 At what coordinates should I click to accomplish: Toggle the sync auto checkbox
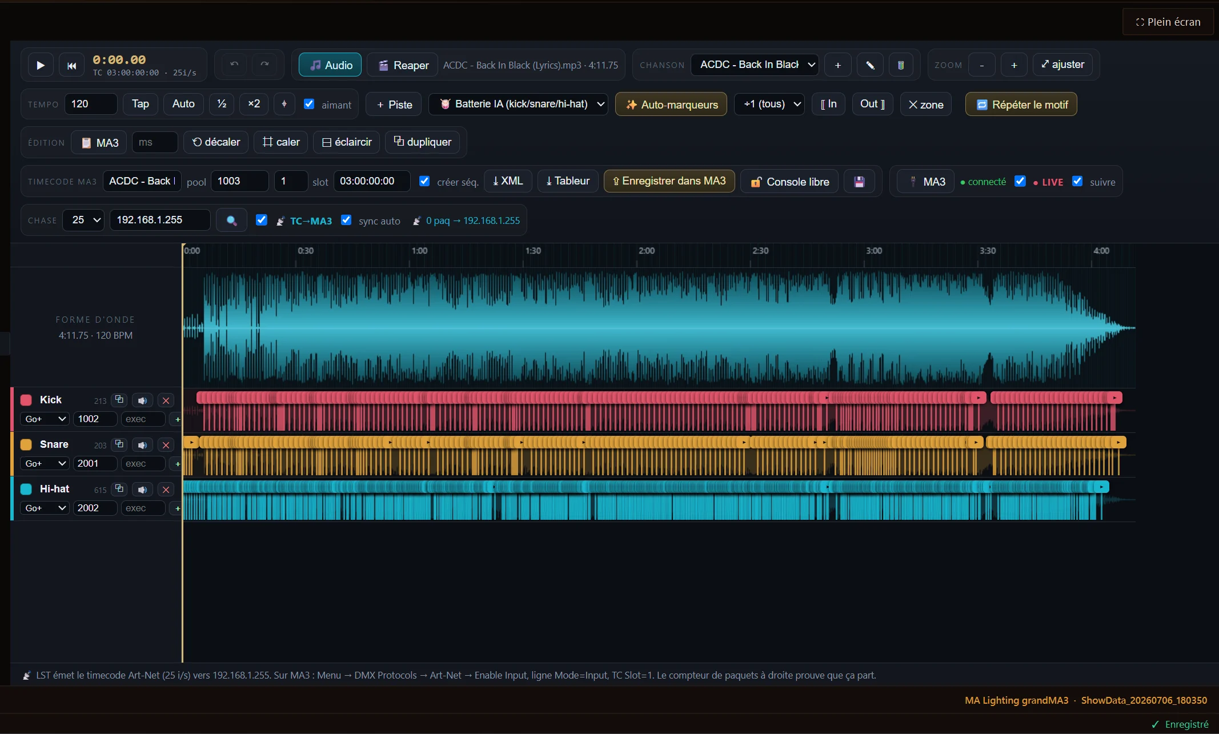[346, 220]
